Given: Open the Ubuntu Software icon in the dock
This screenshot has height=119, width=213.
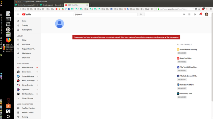Looking at the screenshot, I should pos(8,106).
